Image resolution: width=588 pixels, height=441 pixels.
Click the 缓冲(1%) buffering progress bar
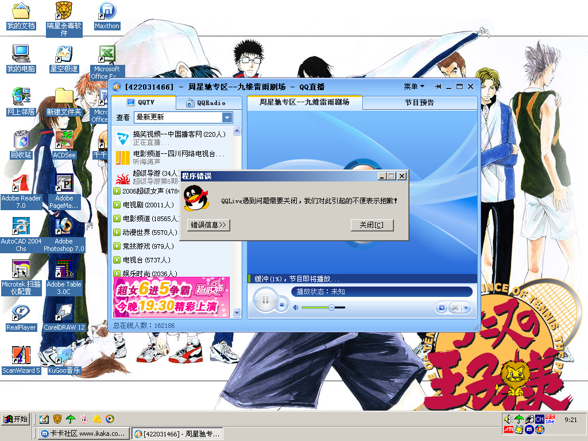(362, 278)
